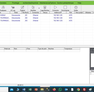Expand the dropdown arrow next to Machine
94x92 pixels.
point(39,8)
